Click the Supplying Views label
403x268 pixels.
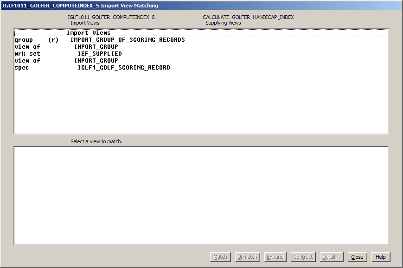pyautogui.click(x=223, y=23)
